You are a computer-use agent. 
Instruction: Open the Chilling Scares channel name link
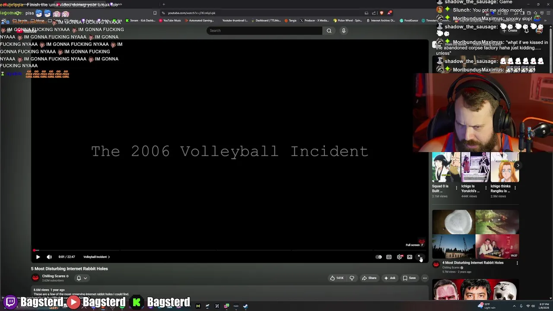click(54, 276)
